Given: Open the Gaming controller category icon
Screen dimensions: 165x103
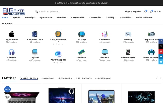Looking at the screenshot, I should 128,34.
